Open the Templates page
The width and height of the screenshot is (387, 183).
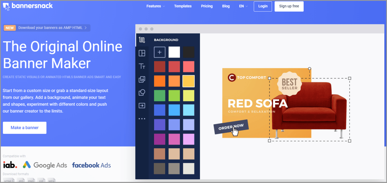(183, 6)
